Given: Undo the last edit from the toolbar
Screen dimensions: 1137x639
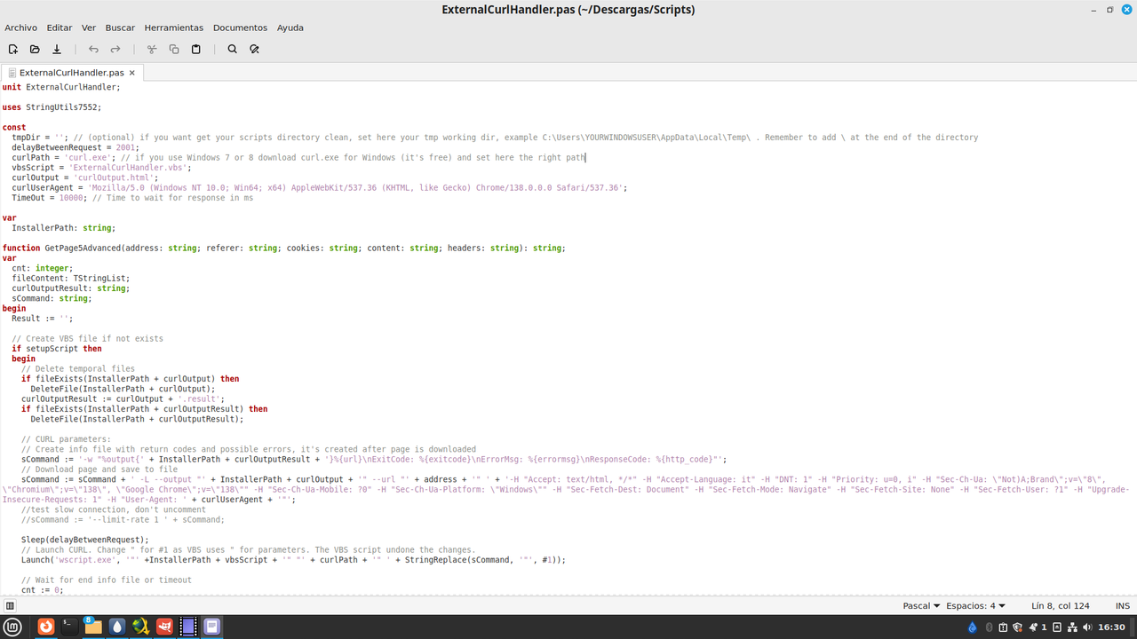Looking at the screenshot, I should (93, 50).
